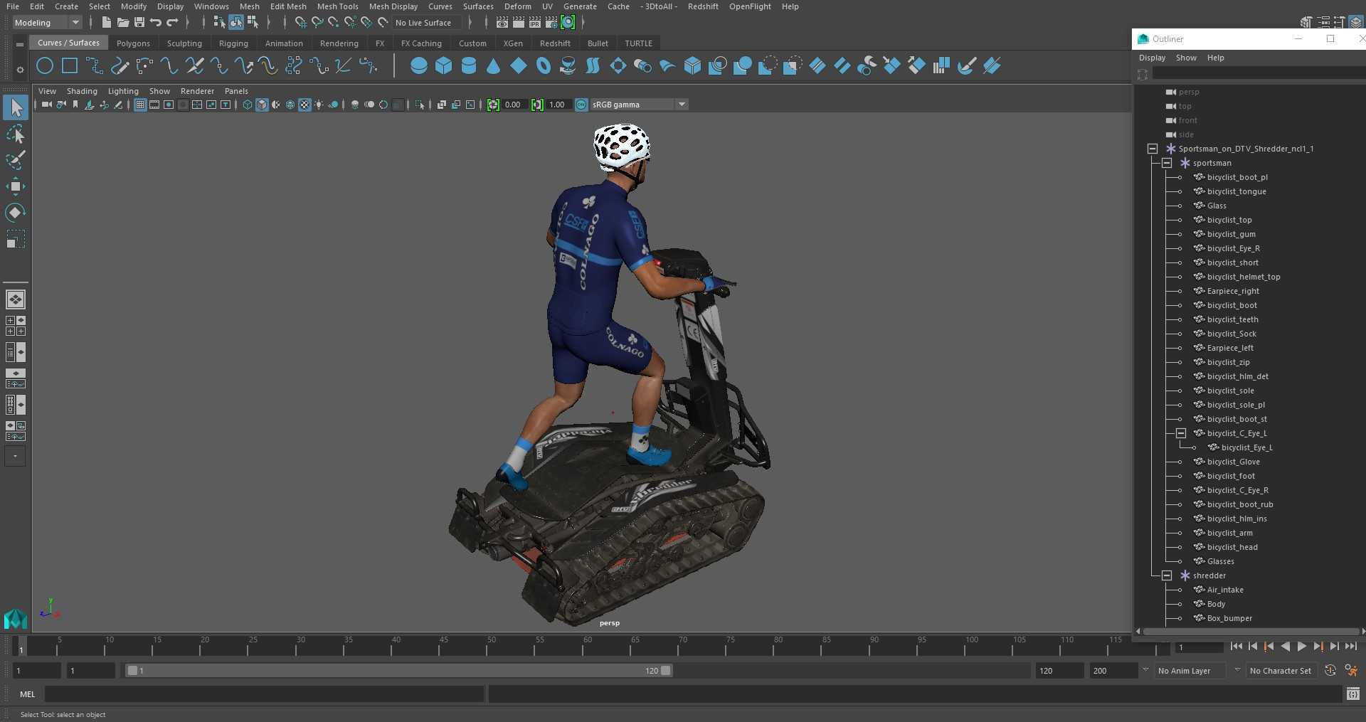
Task: Toggle view color management button
Action: tap(581, 105)
